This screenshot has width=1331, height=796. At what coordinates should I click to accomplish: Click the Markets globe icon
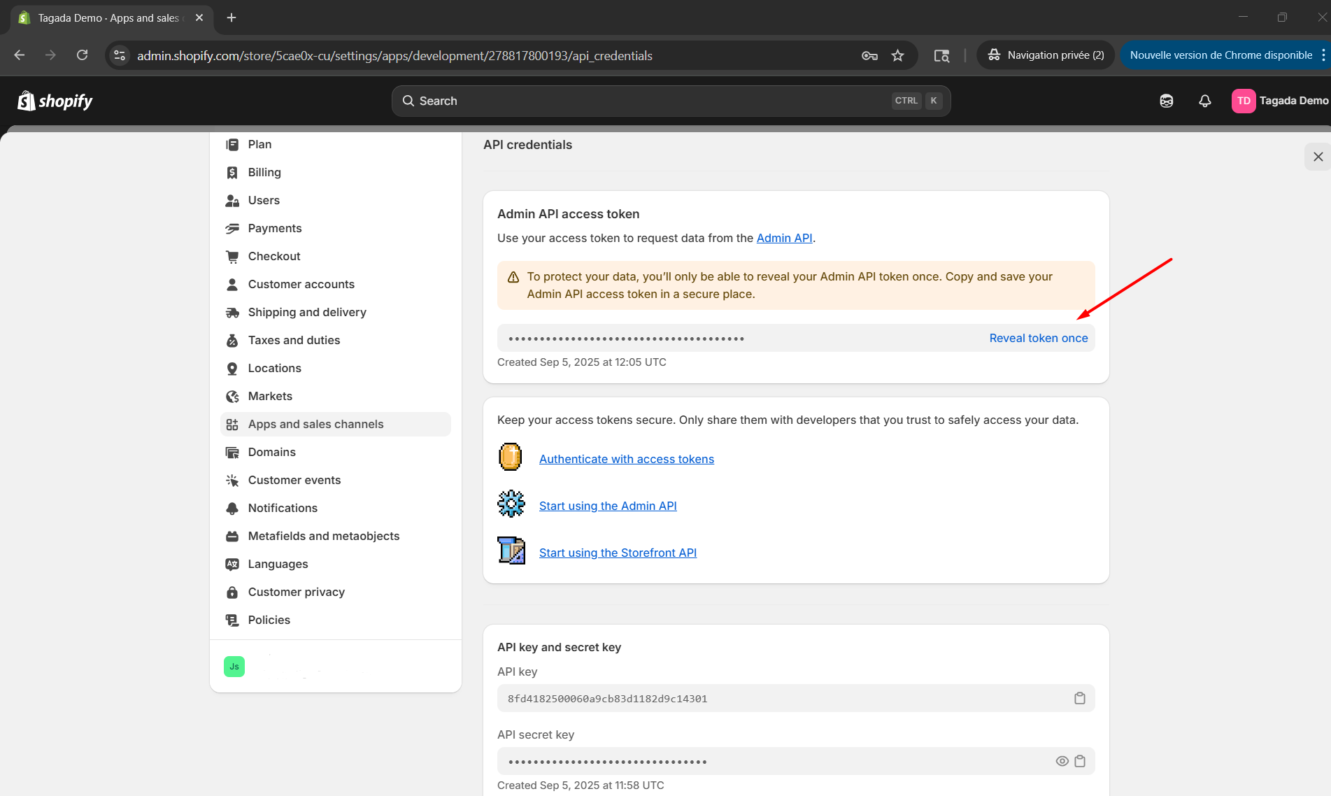pyautogui.click(x=232, y=396)
